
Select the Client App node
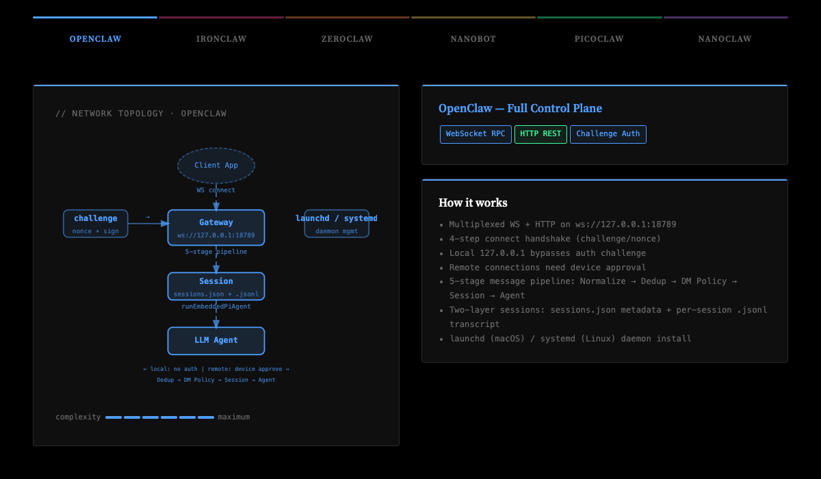pyautogui.click(x=216, y=165)
